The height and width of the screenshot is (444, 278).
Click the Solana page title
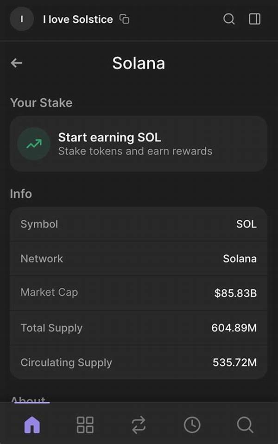pos(139,63)
